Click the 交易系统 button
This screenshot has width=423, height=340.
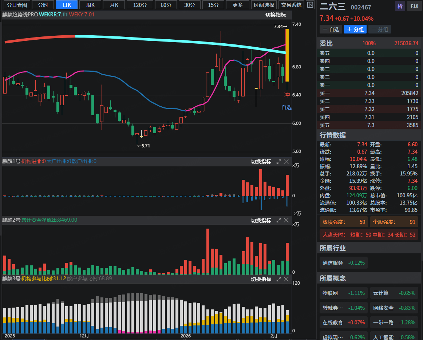pyautogui.click(x=291, y=5)
